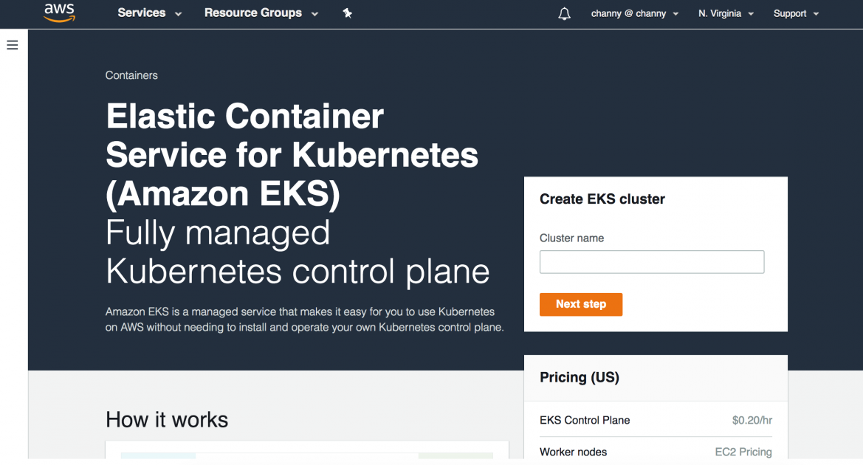Click the Pricing (US) panel header
The height and width of the screenshot is (465, 863).
coord(580,377)
